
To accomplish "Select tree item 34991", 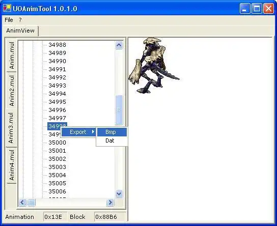I will tap(57, 69).
